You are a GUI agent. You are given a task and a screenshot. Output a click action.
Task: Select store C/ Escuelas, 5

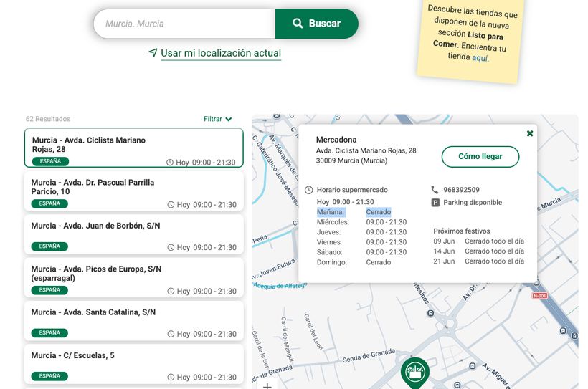(134, 364)
